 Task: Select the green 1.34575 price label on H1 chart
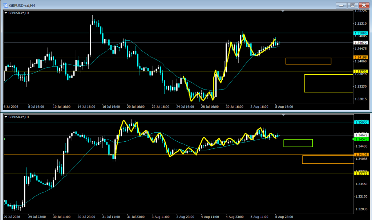click(361, 139)
